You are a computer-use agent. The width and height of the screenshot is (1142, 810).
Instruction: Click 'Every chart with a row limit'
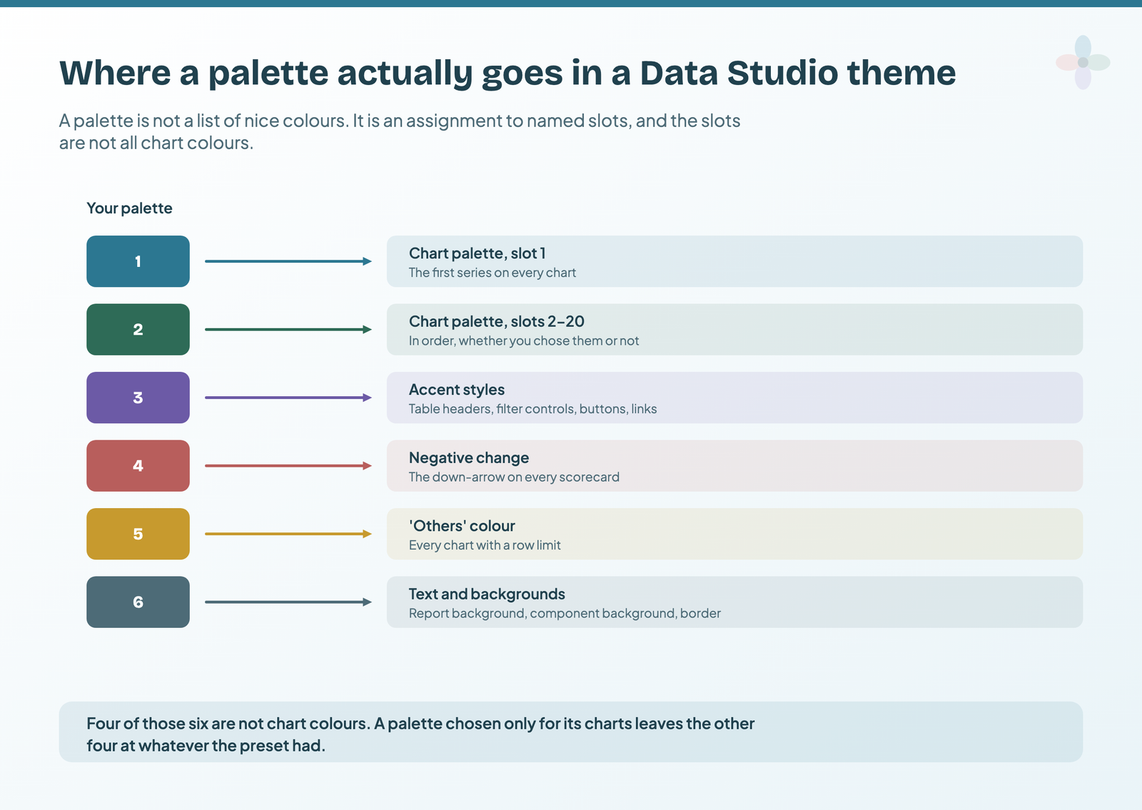click(x=485, y=545)
